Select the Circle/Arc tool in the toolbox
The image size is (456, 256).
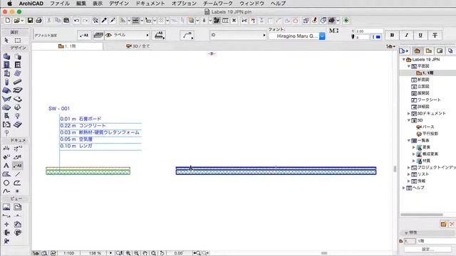pyautogui.click(x=6, y=183)
